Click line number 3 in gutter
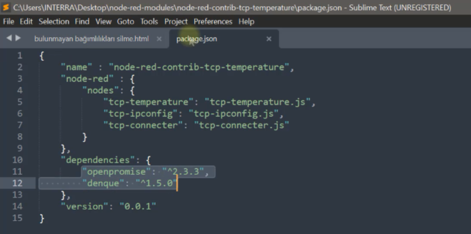The height and width of the screenshot is (234, 471). (20, 79)
